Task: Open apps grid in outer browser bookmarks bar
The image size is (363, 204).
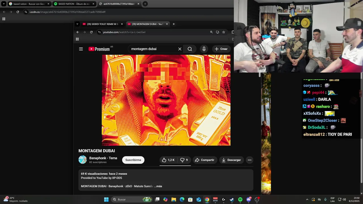Action: 4,19
